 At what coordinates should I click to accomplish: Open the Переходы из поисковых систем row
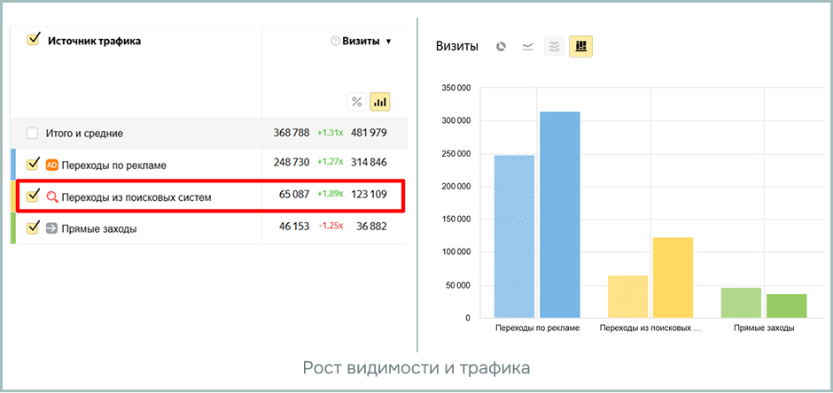point(136,196)
